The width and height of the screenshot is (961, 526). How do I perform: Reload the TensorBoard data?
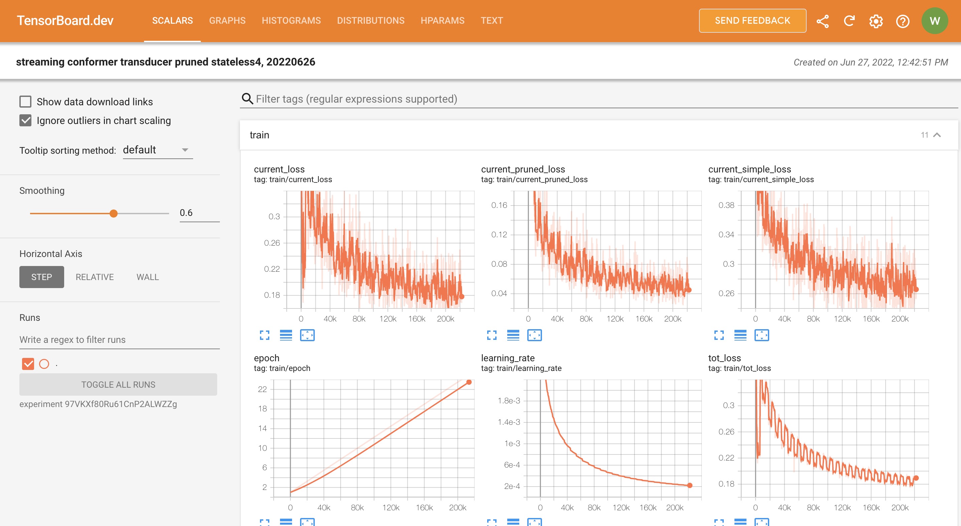click(x=849, y=21)
